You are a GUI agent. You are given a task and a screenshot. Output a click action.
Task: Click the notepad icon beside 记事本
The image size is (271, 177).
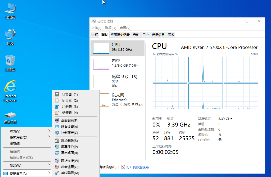pyautogui.click(x=57, y=100)
